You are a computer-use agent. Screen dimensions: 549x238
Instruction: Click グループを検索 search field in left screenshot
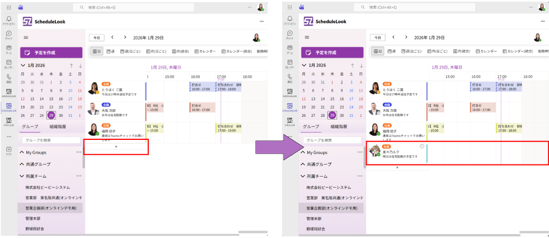[x=51, y=140]
